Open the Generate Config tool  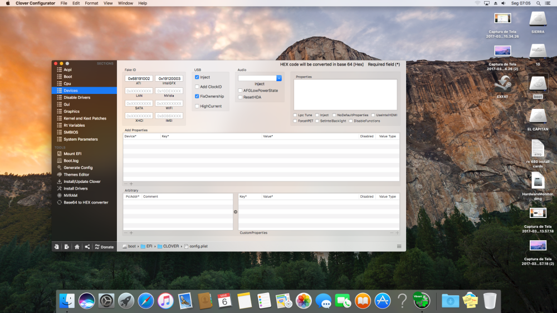click(x=78, y=168)
